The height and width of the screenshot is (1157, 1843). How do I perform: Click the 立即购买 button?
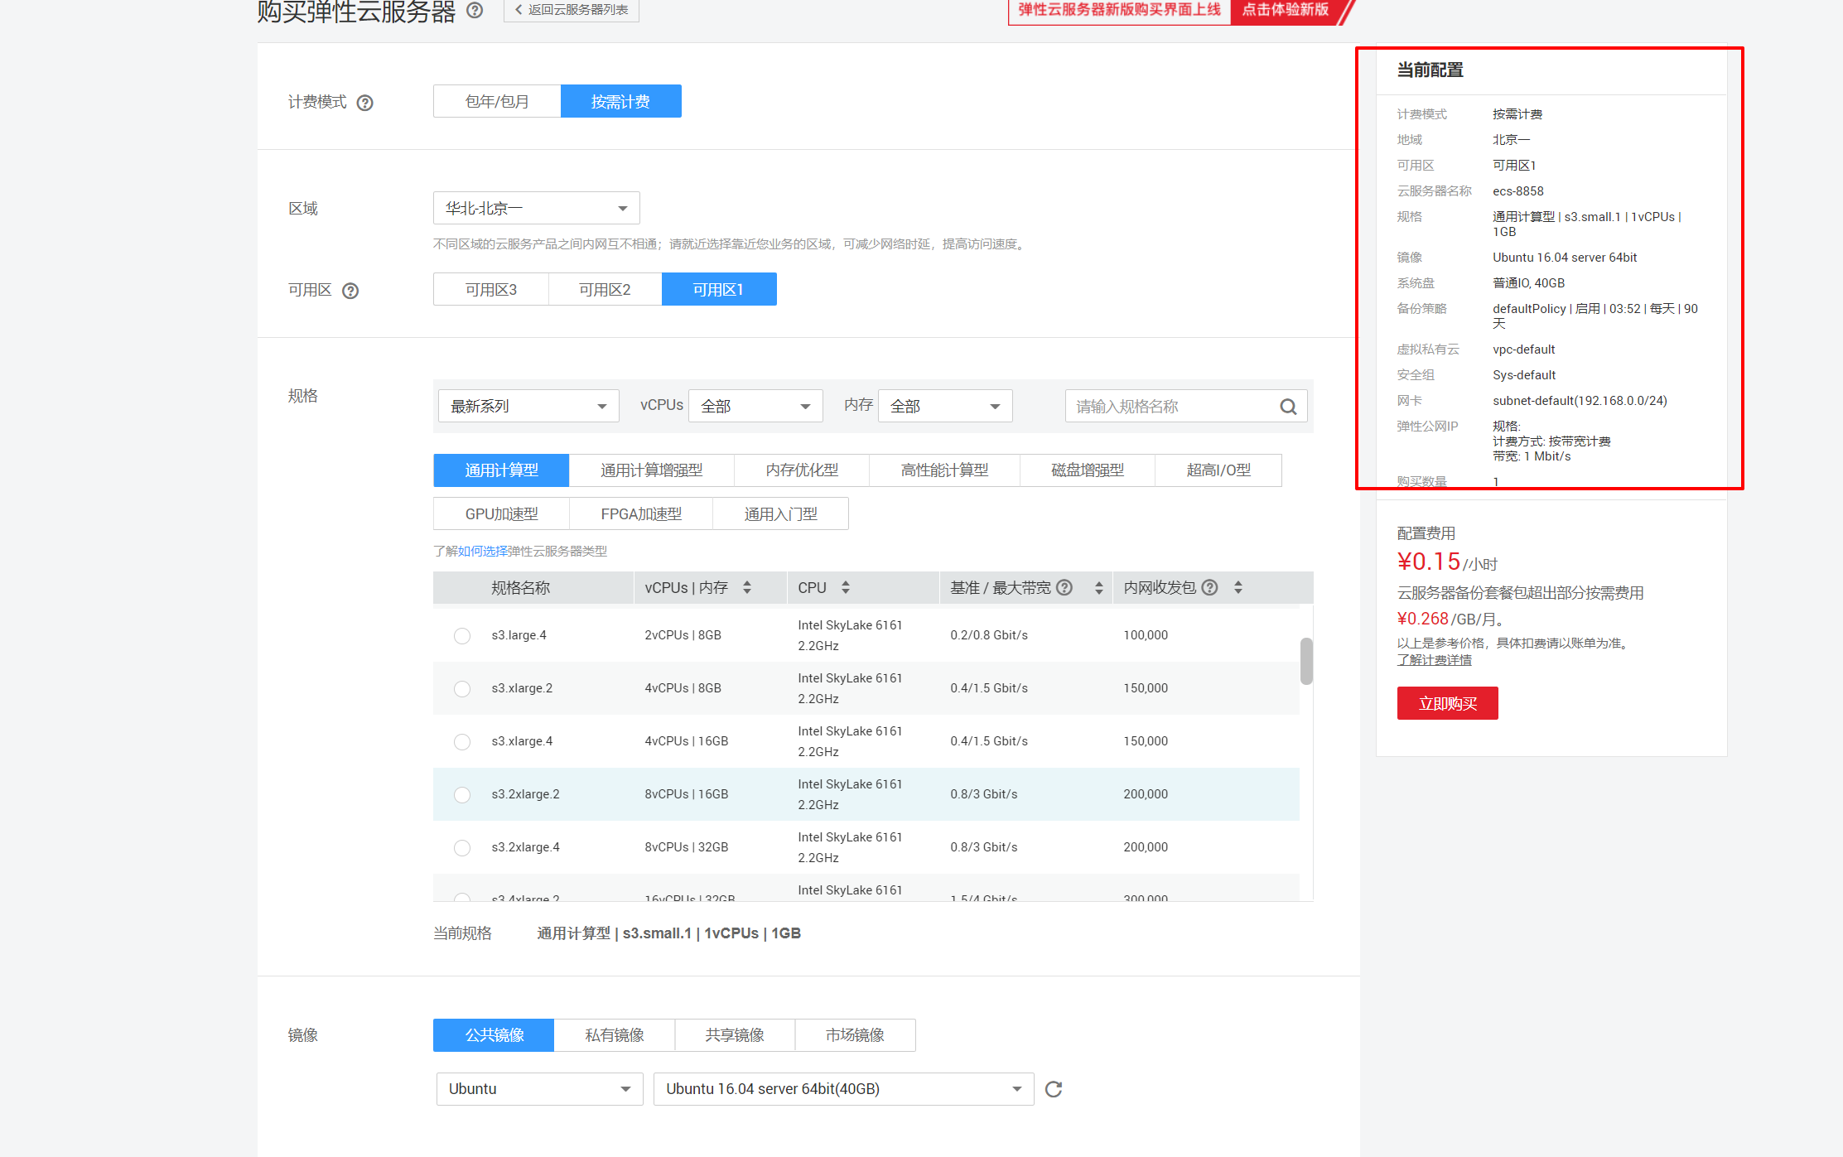coord(1447,704)
